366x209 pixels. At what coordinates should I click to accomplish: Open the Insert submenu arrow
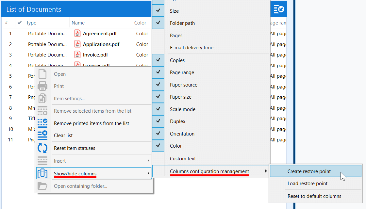coord(148,161)
